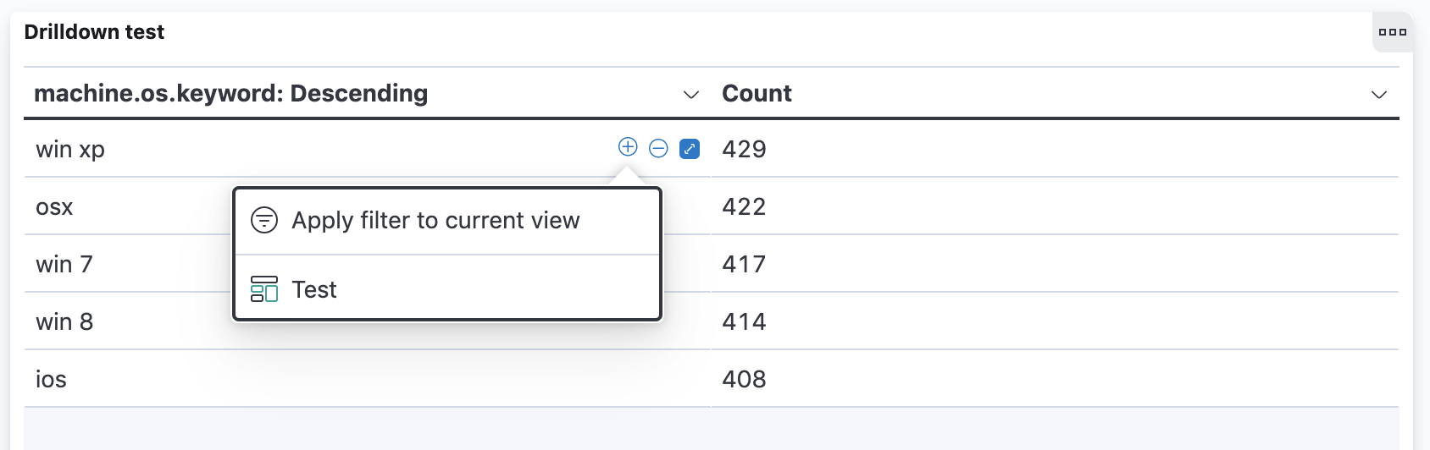Open the panel options menu in top-right corner
This screenshot has height=450, width=1430.
[x=1392, y=32]
